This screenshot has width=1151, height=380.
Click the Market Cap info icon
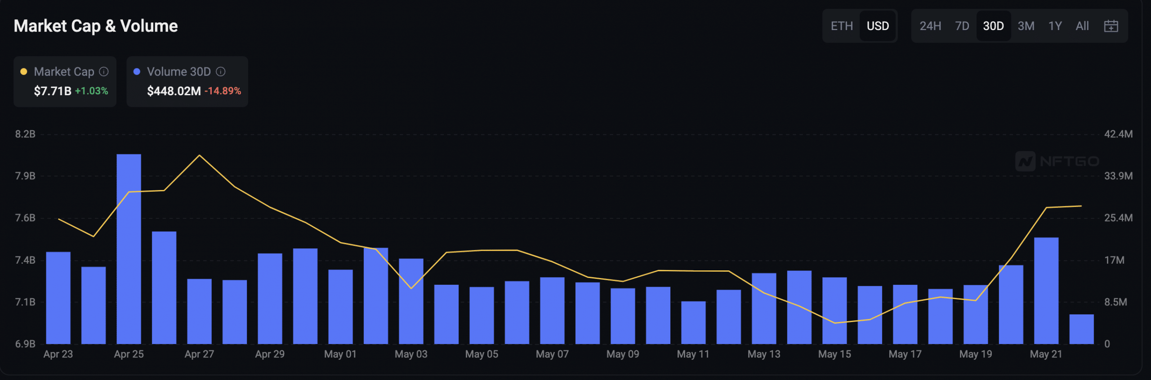104,72
